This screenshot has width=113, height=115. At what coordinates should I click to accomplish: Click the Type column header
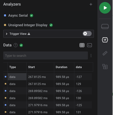[x=17, y=67]
